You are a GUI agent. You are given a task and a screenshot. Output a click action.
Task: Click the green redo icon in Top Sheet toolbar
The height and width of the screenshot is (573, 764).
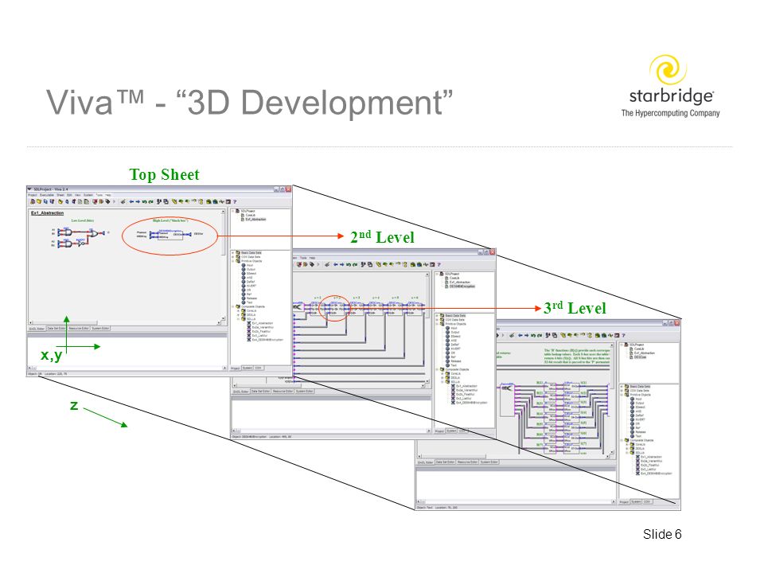click(x=151, y=201)
